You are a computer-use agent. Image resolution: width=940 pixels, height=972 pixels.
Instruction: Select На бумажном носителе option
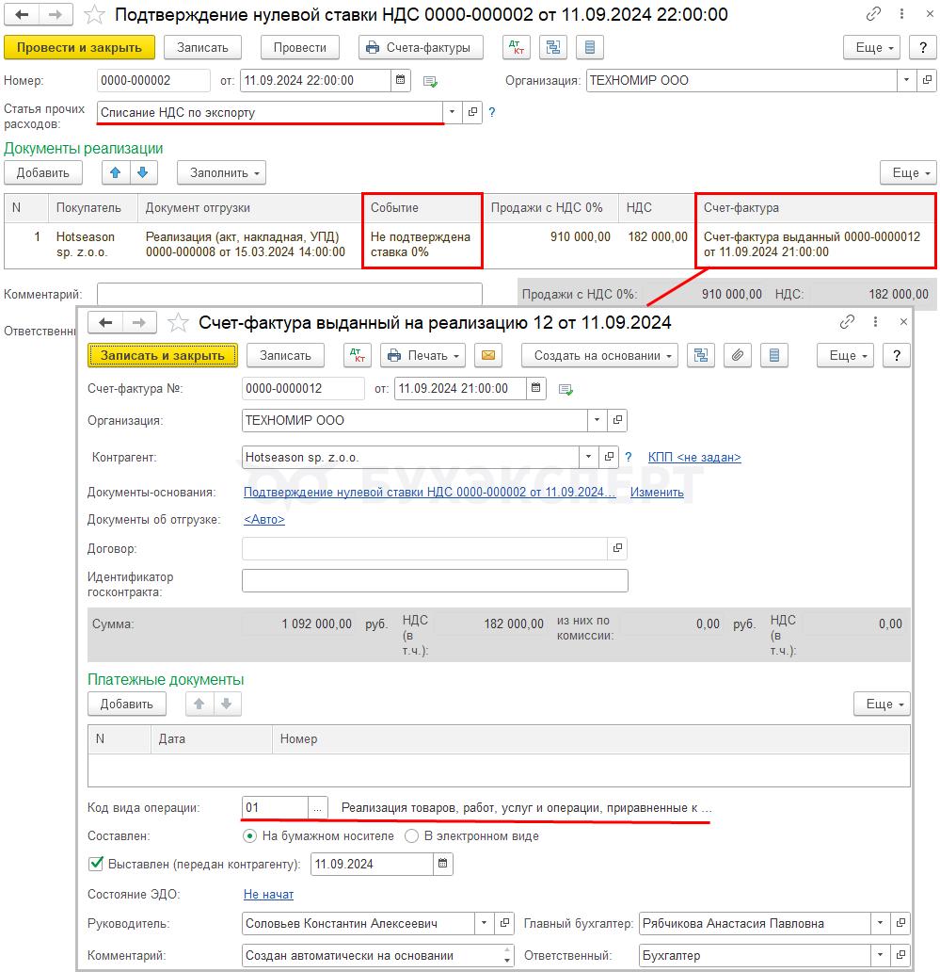(249, 835)
